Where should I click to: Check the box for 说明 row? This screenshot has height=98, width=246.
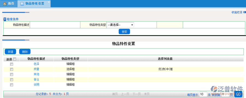click(x=11, y=85)
